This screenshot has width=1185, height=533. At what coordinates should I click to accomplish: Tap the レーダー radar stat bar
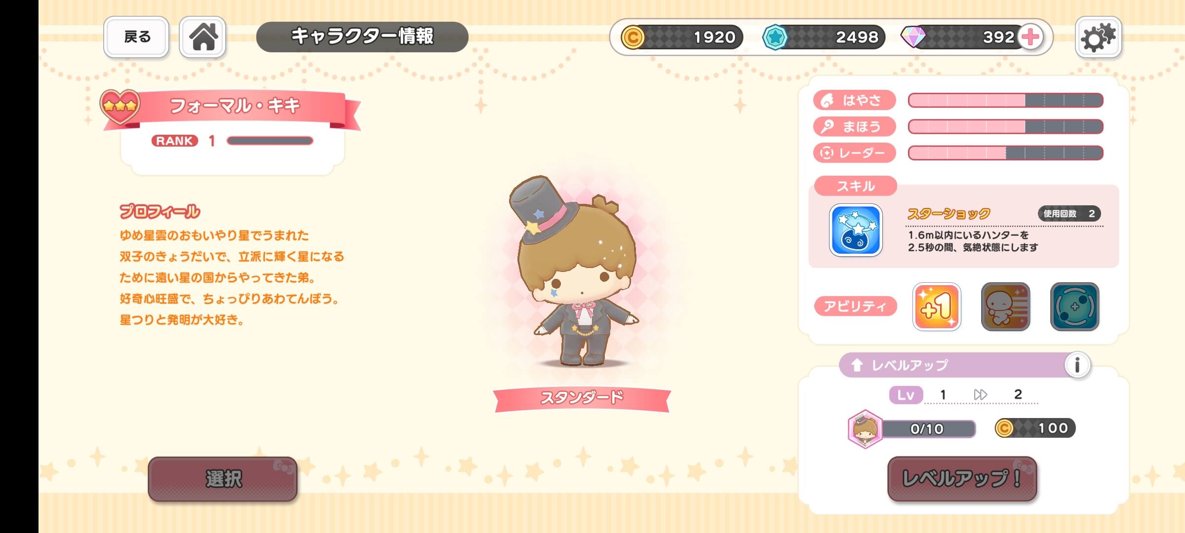(1005, 153)
